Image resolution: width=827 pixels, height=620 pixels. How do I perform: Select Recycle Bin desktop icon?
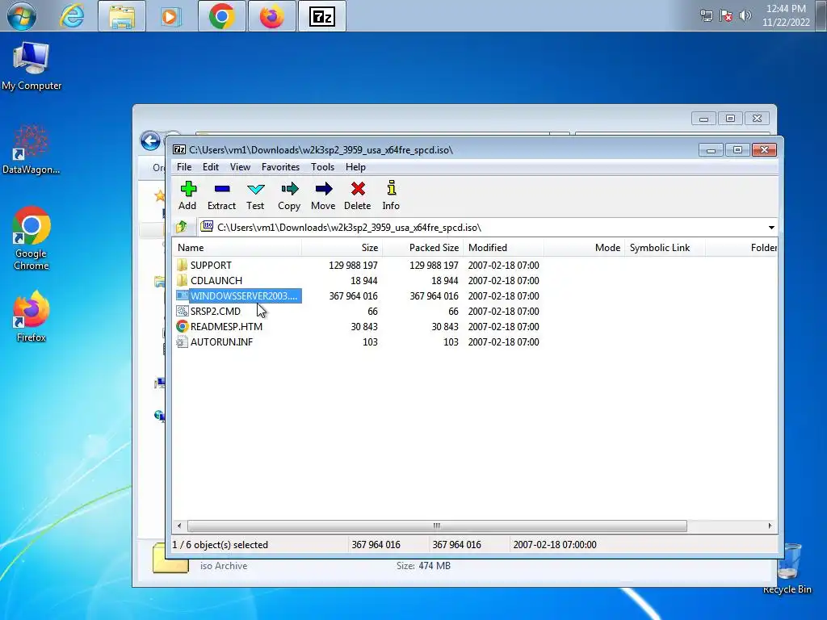point(787,569)
